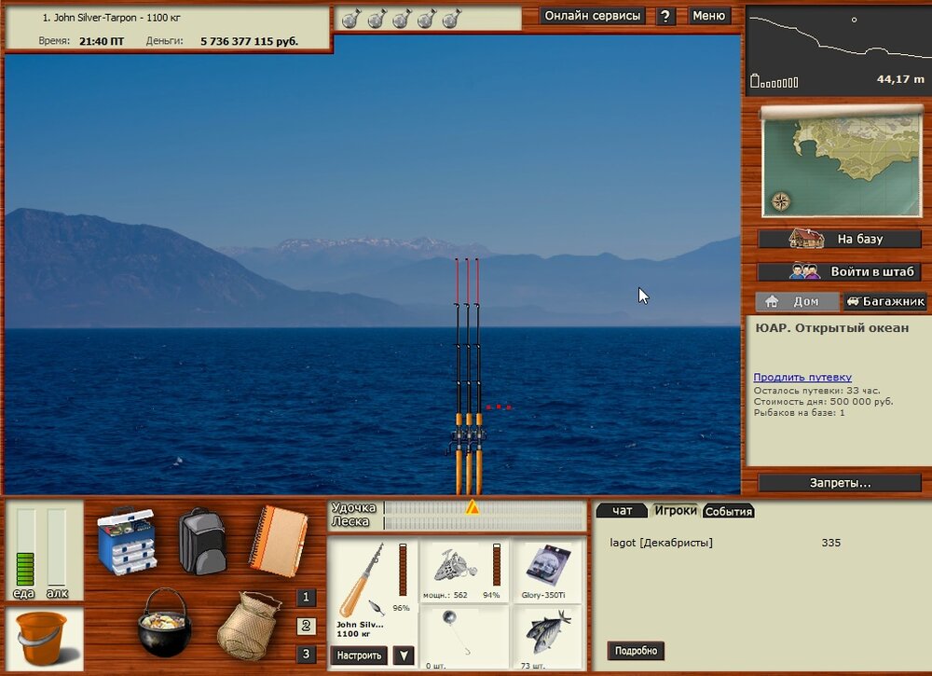Switch to the Дом tab

click(798, 301)
